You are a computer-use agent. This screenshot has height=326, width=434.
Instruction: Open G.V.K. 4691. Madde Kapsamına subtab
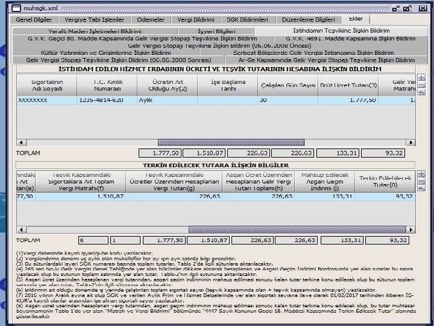pos(351,39)
